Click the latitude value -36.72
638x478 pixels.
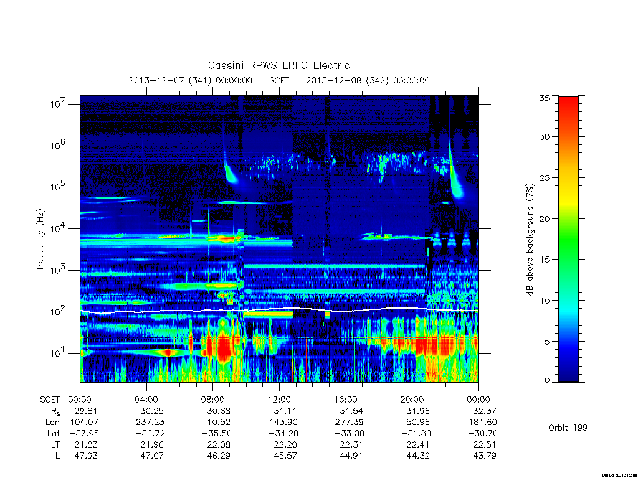[x=150, y=433]
